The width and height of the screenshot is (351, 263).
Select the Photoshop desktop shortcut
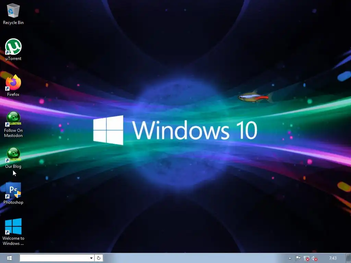click(13, 193)
